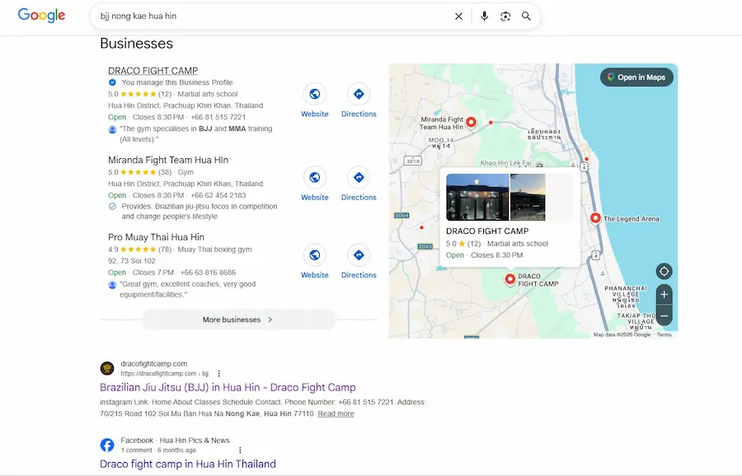
Task: Click the Terms link on the map
Action: [664, 334]
